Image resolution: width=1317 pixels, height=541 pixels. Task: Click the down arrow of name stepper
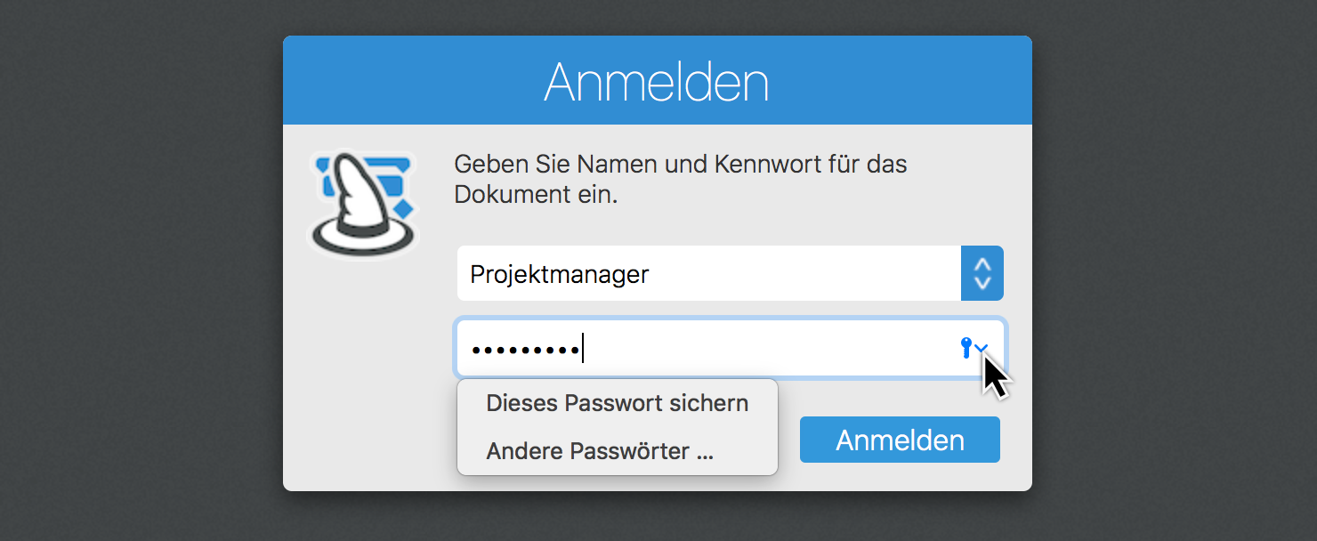tap(982, 284)
